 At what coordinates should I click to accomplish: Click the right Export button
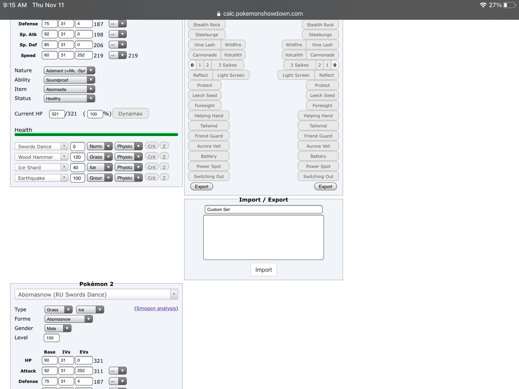click(325, 186)
